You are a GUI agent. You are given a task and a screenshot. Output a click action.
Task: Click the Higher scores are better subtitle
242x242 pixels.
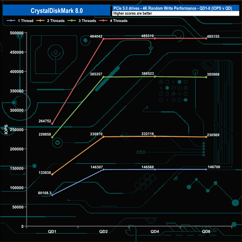133,13
